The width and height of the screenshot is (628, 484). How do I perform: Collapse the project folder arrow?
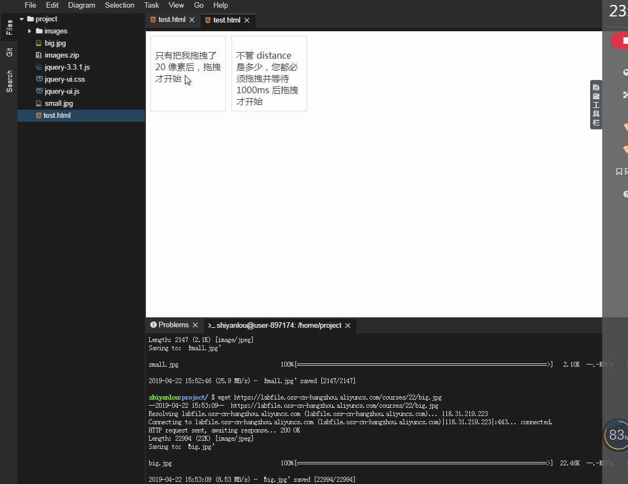(x=21, y=19)
